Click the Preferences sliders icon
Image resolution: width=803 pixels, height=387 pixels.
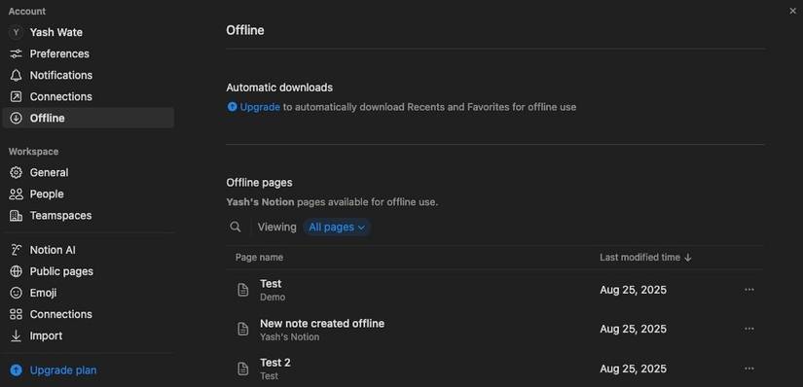17,53
